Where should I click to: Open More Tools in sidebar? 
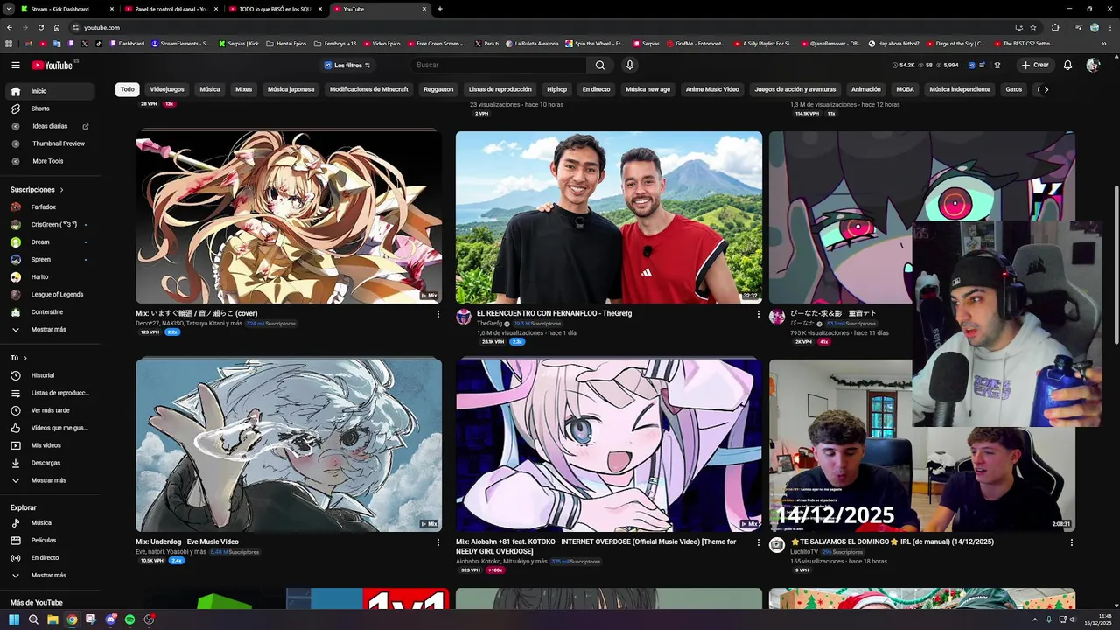pos(49,161)
